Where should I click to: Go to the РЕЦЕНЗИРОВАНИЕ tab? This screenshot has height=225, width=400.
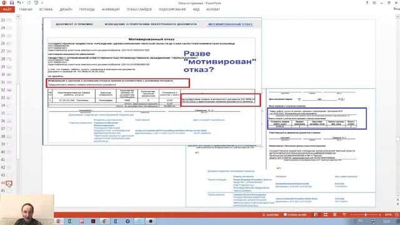172,9
